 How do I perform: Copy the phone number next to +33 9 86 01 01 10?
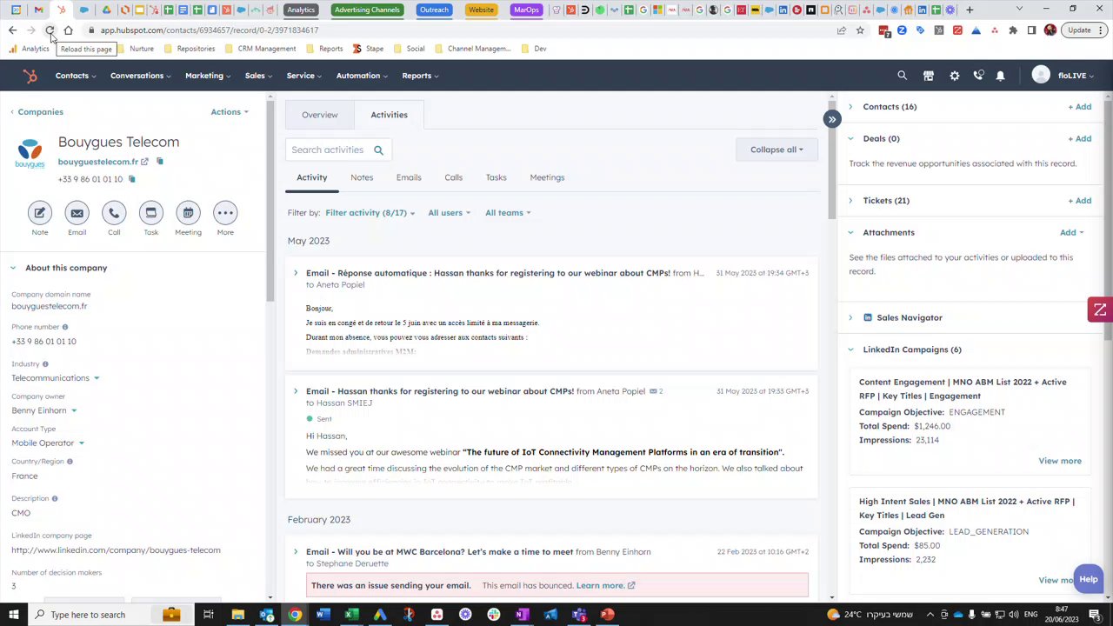point(131,179)
